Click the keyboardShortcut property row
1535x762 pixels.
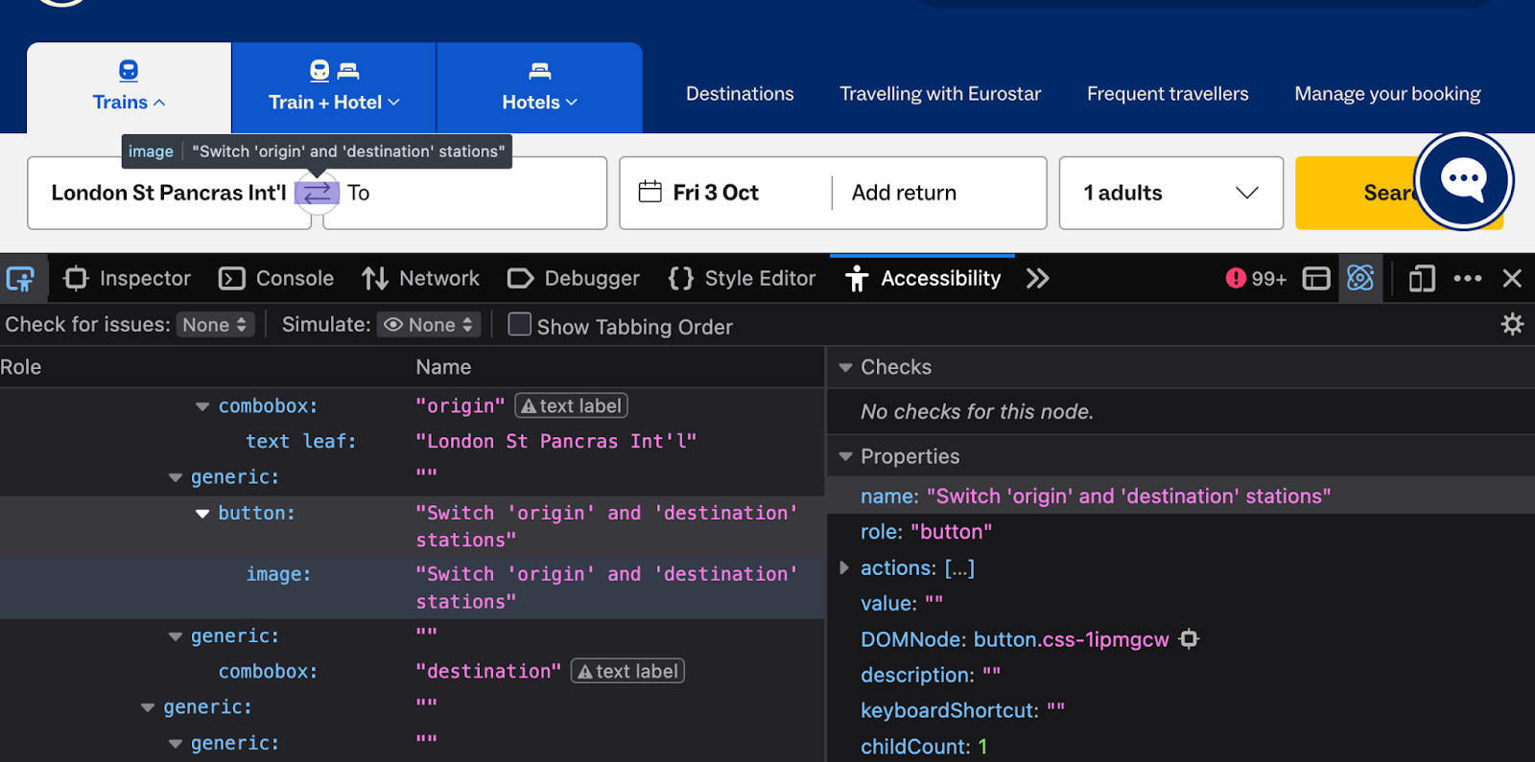1181,710
